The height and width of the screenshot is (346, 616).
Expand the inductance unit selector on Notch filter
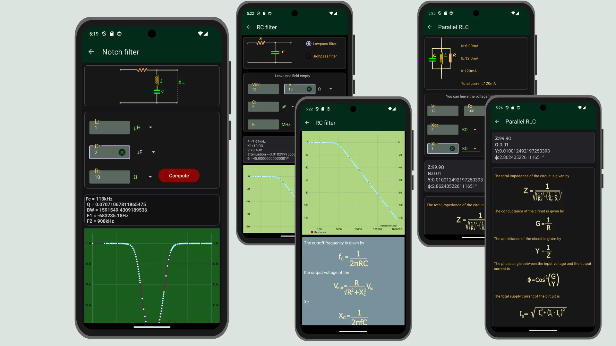(150, 127)
